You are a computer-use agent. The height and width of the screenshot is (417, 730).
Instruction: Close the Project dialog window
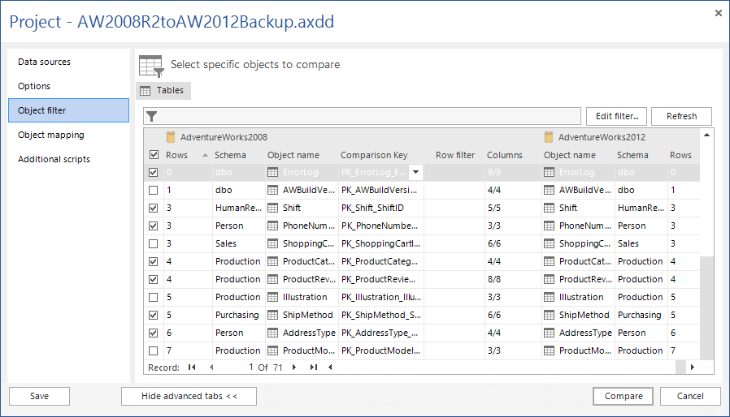pyautogui.click(x=719, y=13)
